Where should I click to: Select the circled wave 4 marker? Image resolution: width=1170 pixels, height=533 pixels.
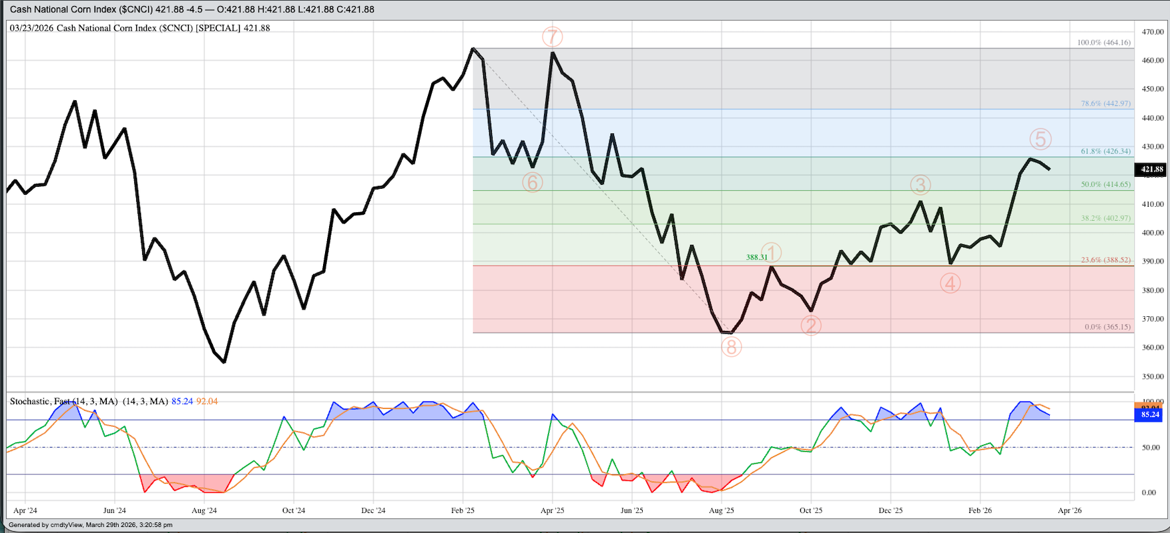950,284
